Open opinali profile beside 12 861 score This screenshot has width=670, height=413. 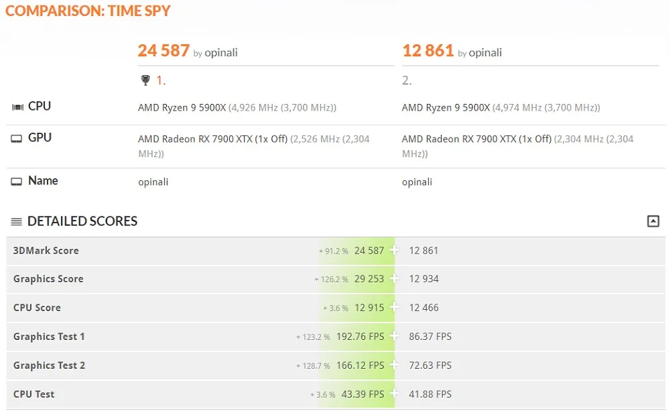(485, 53)
